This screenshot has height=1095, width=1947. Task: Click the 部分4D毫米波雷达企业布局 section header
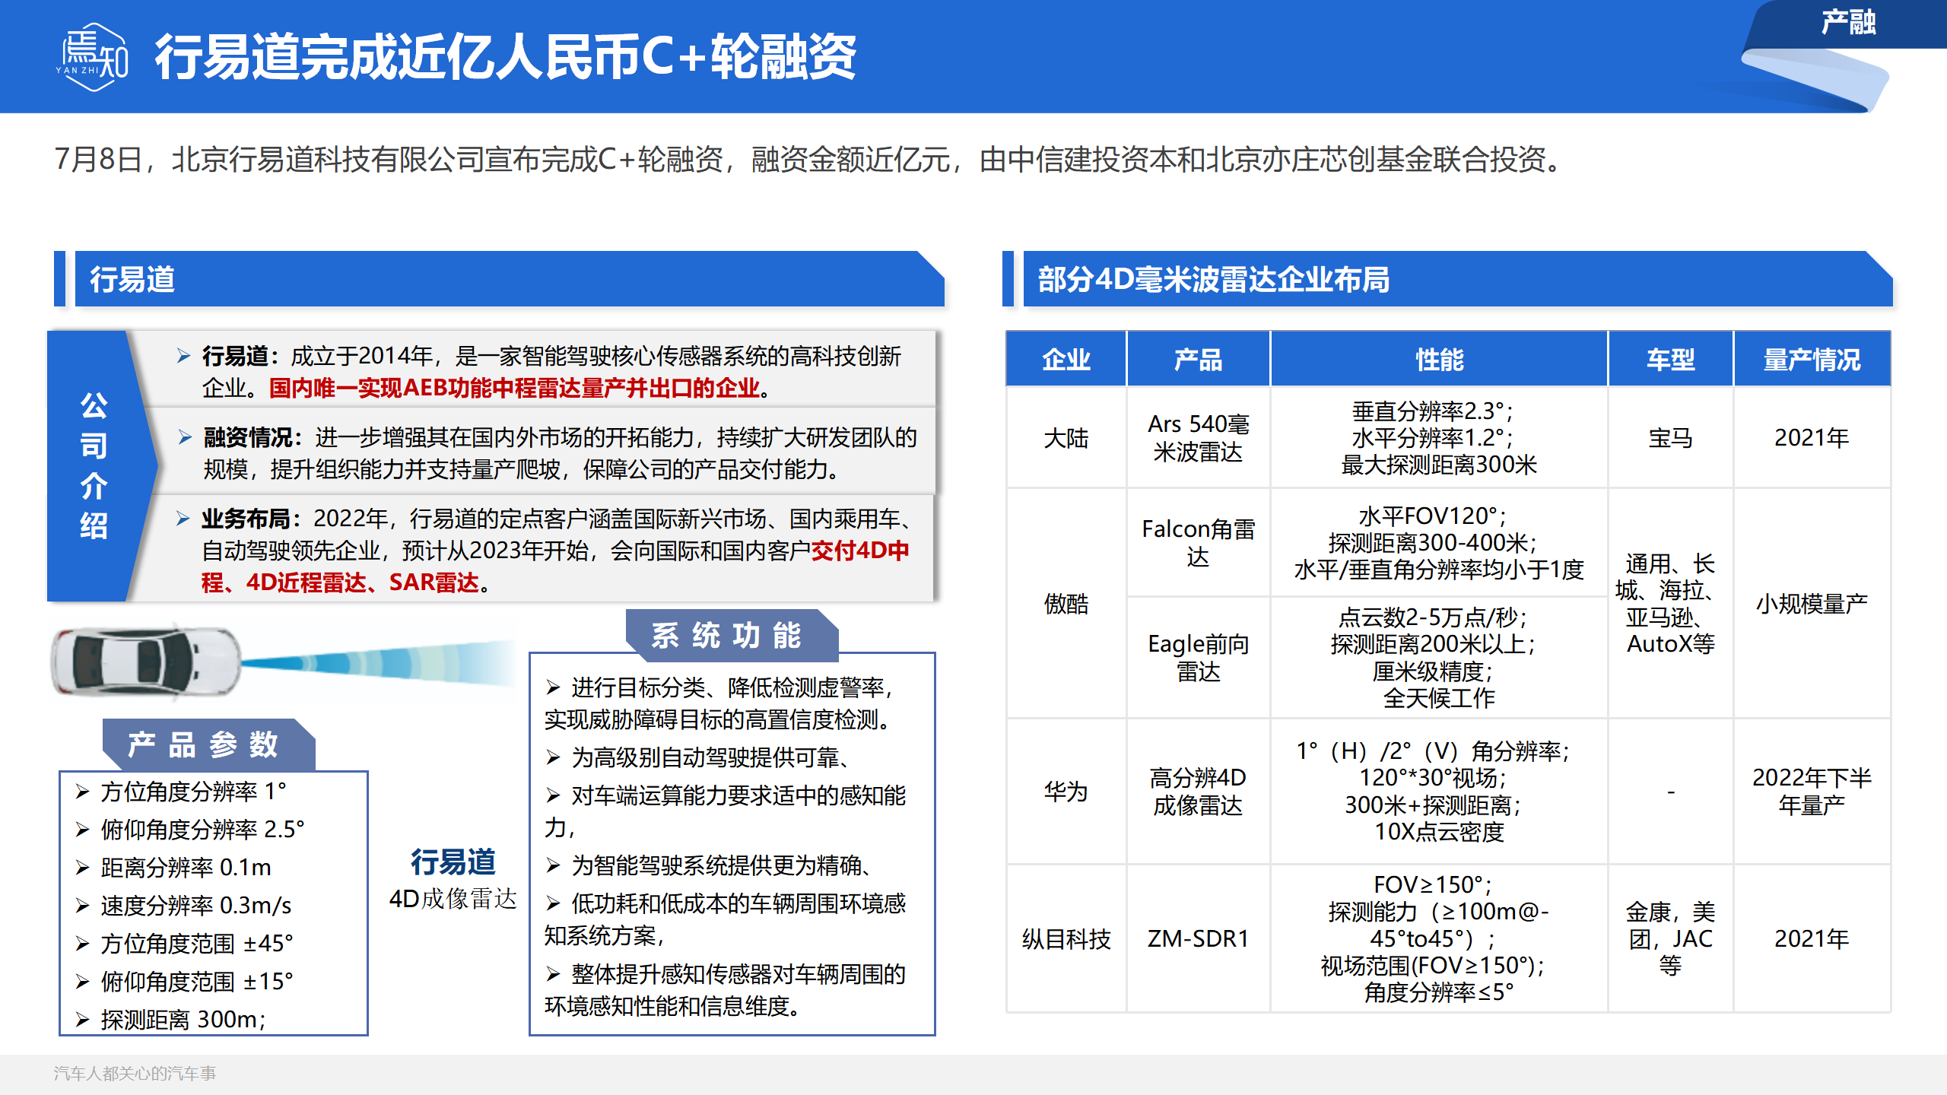point(1458,279)
